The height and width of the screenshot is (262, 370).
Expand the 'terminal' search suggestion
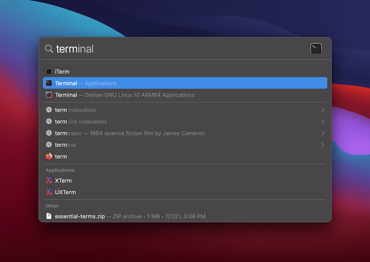click(x=322, y=144)
